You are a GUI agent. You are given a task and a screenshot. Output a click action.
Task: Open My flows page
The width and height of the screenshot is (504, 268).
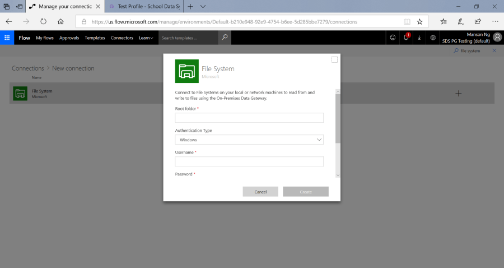pos(45,38)
